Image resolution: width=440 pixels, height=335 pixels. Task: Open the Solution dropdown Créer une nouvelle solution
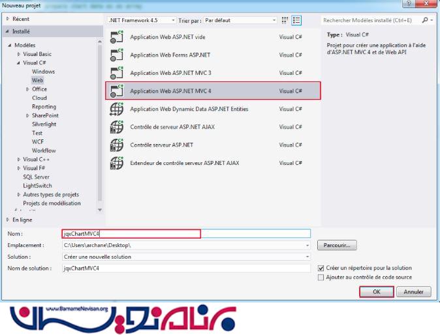(x=186, y=257)
